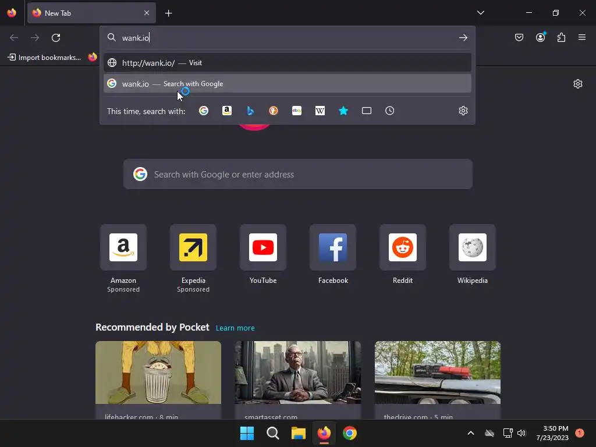Screen dimensions: 596x447
Task: Open new tab personalize gear icon
Action: (x=578, y=84)
